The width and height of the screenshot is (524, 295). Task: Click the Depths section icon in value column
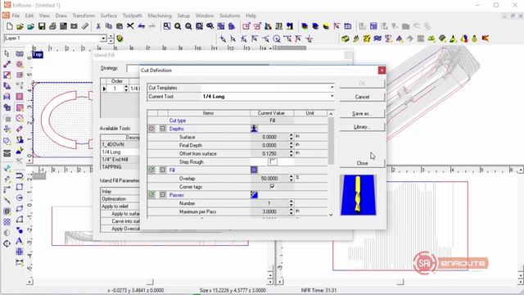click(x=254, y=129)
